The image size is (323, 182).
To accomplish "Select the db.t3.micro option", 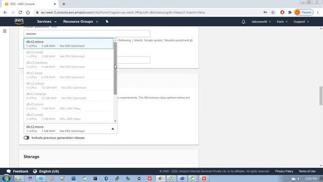I will point(69,106).
